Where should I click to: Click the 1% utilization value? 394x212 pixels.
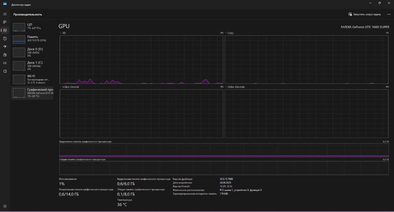point(61,184)
